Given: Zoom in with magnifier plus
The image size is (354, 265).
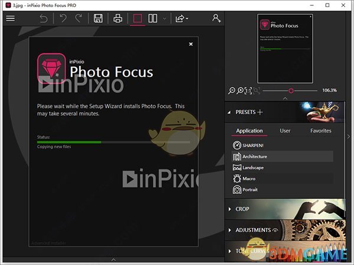Looking at the screenshot, I should [x=240, y=91].
